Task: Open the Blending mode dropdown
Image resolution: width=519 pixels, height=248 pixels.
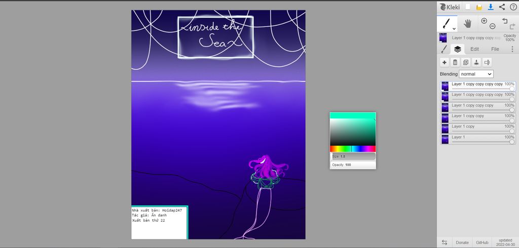Action: click(x=476, y=74)
